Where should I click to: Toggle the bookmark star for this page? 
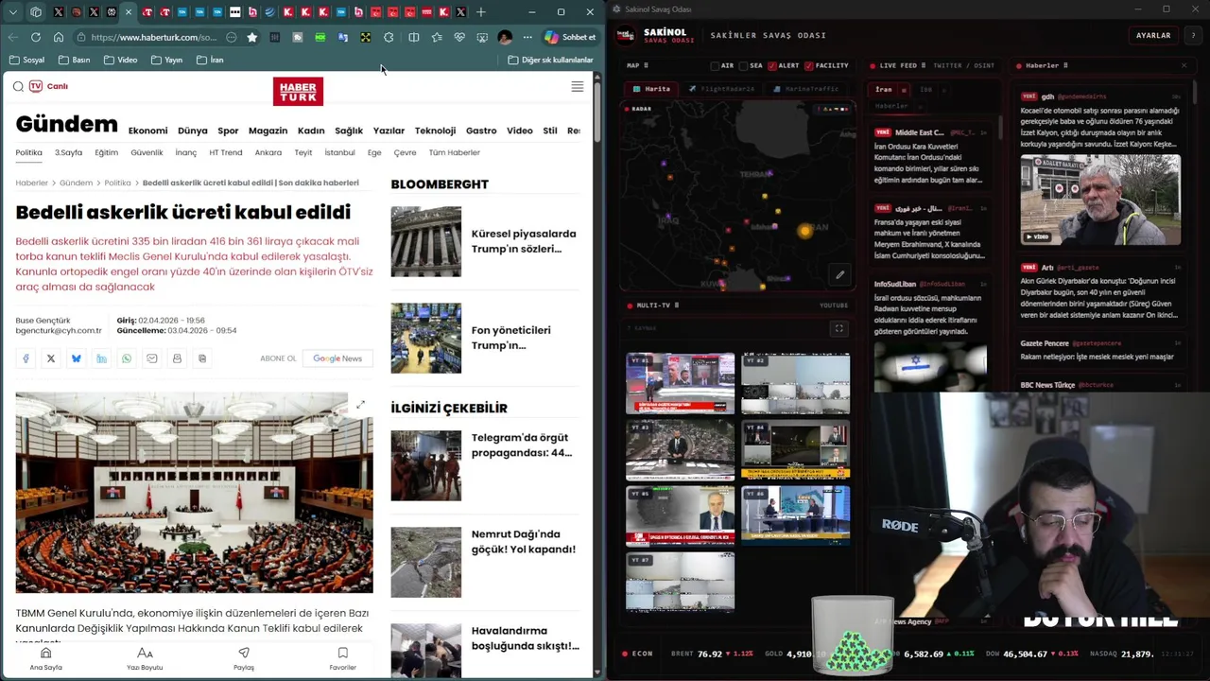click(251, 37)
